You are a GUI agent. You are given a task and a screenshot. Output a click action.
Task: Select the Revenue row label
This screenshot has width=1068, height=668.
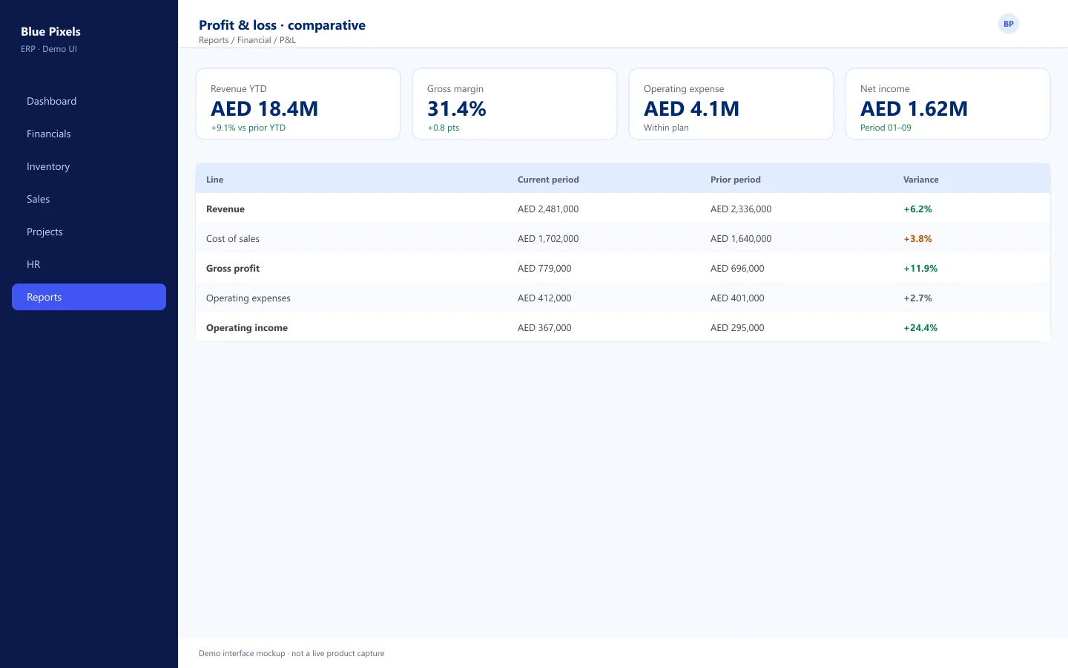pyautogui.click(x=225, y=209)
